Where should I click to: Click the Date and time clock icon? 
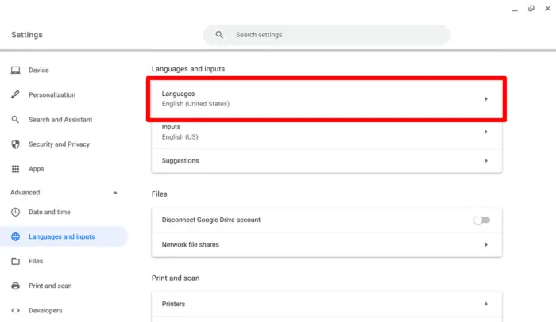pos(15,212)
